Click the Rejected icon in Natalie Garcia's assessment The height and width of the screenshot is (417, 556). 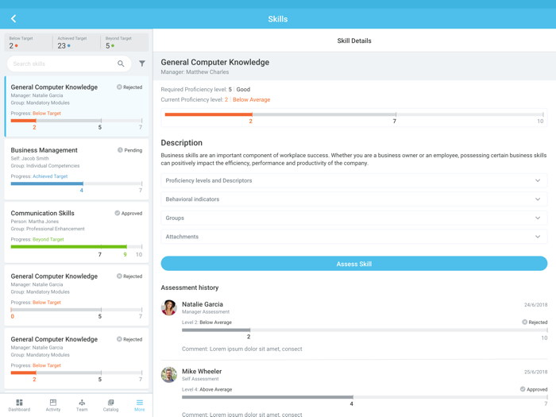[524, 322]
